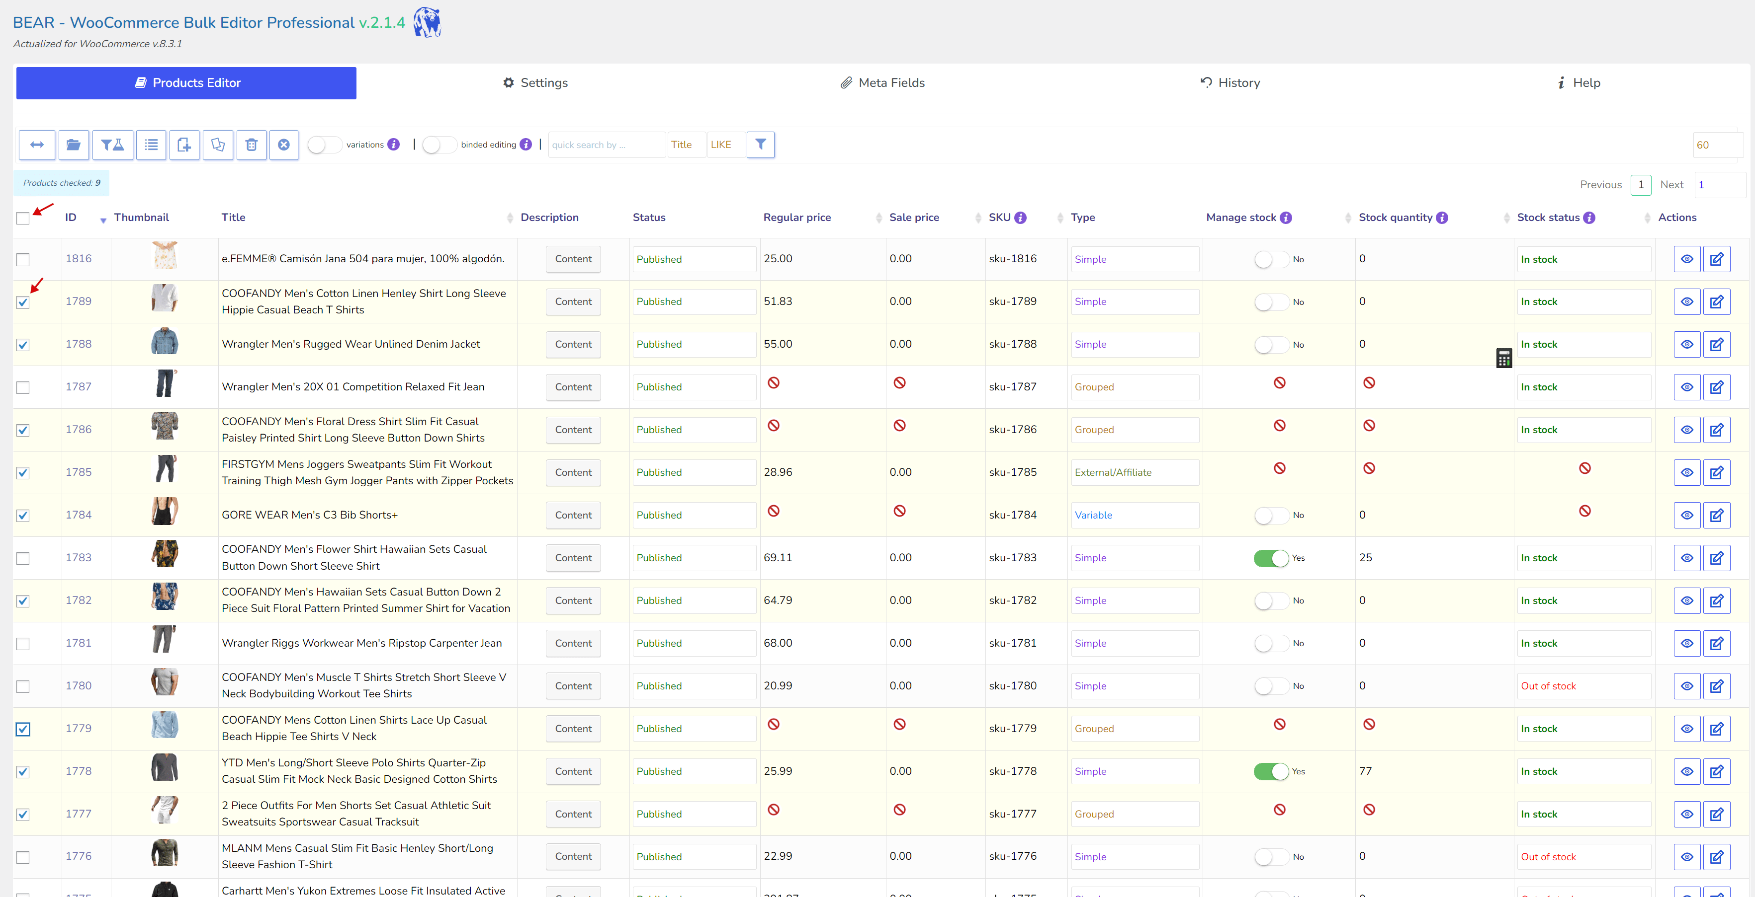Toggle the binded editing switch
Screen dimensions: 1755x897
pos(439,144)
